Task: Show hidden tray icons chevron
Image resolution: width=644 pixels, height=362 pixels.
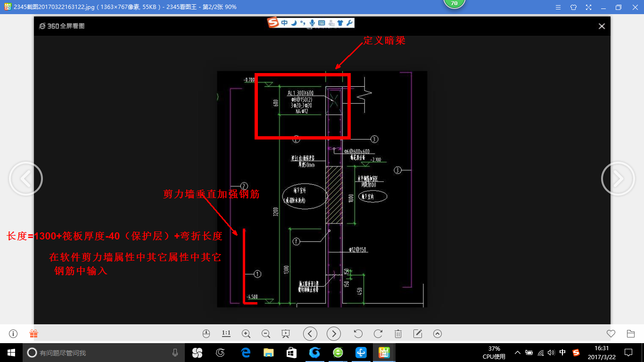Action: [x=518, y=353]
